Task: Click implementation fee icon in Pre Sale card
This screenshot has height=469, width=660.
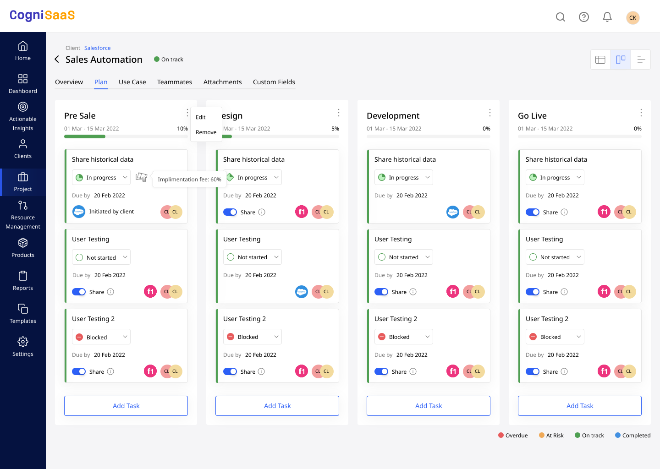Action: [142, 177]
